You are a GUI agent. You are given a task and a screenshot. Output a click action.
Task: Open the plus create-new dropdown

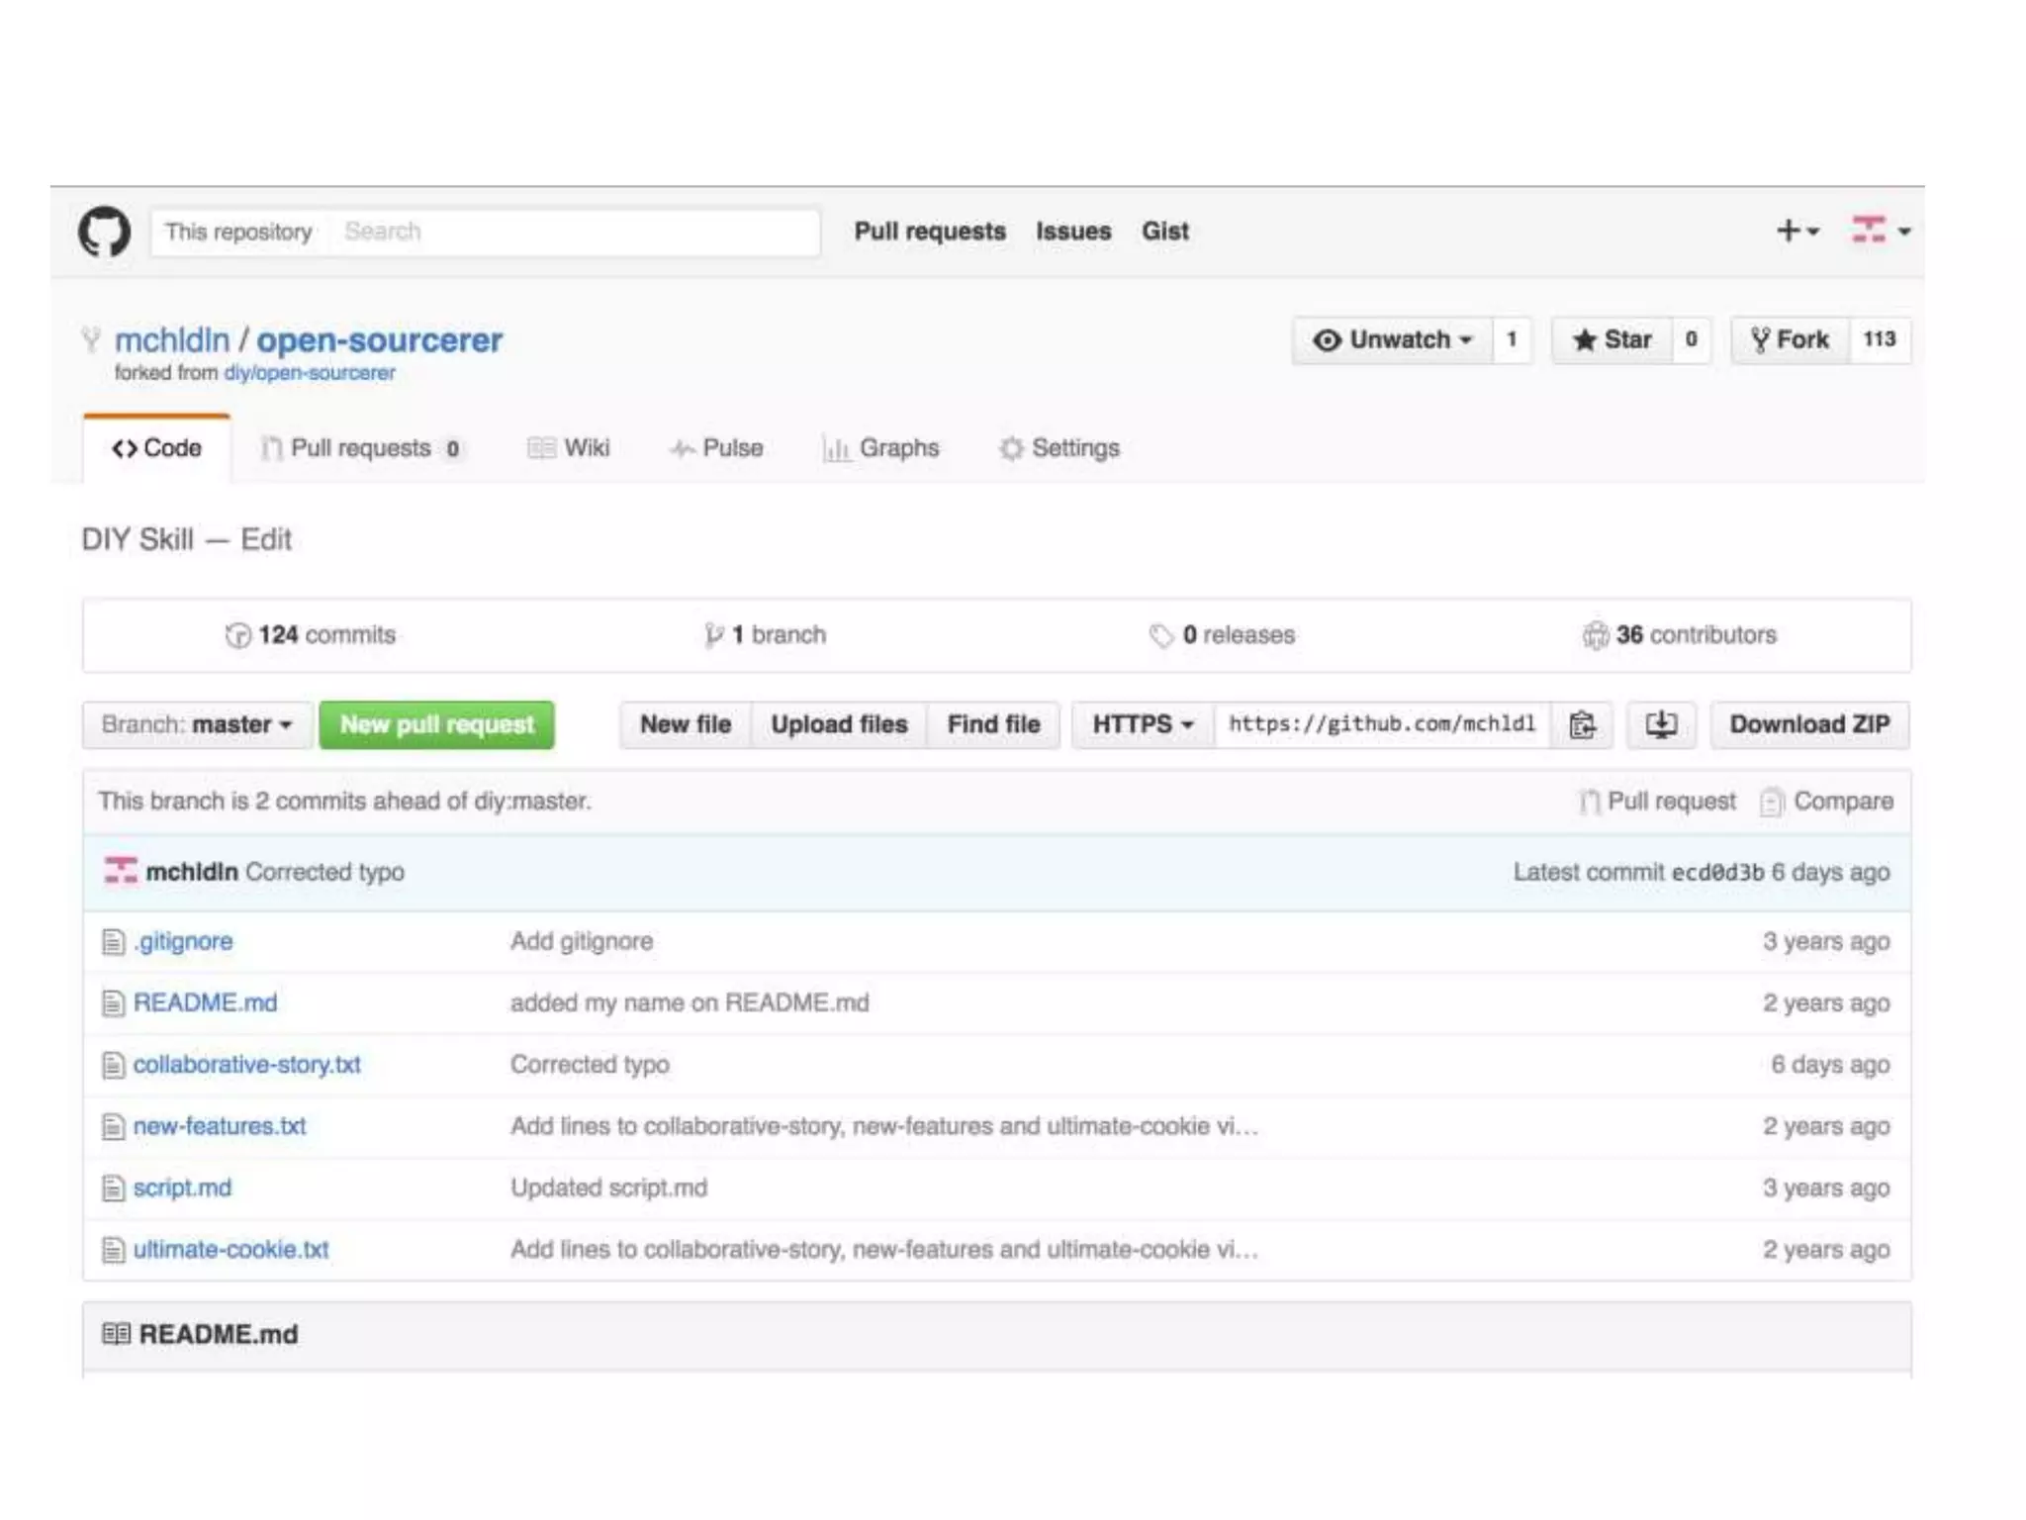[1796, 232]
